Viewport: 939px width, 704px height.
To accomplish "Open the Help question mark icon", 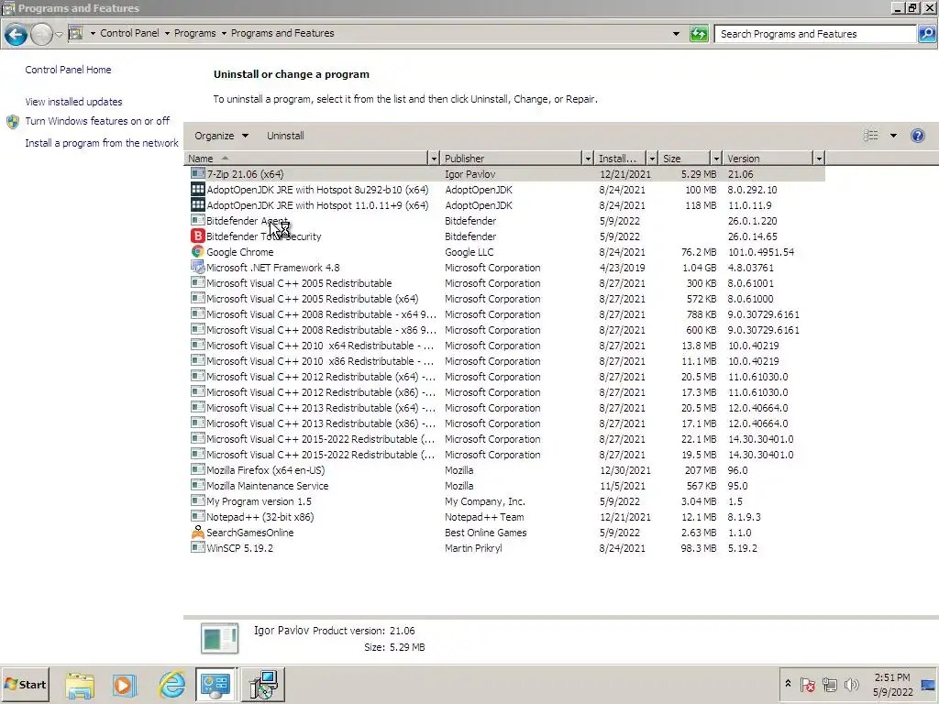I will pyautogui.click(x=917, y=136).
